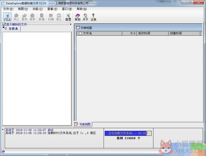This screenshot has height=156, width=206.
Task: Open the 视图(V) menu
Action: tap(23, 9)
